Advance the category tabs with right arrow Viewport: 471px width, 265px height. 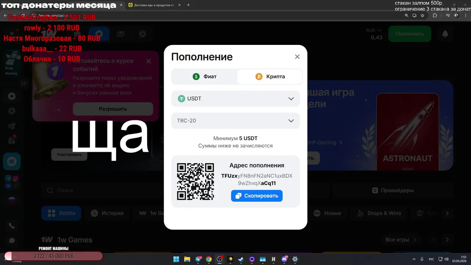[447, 213]
